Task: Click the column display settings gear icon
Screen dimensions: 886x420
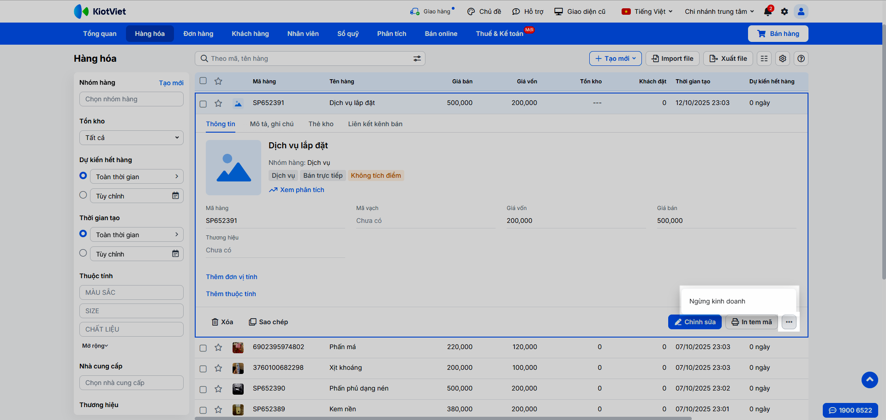Action: pyautogui.click(x=783, y=58)
